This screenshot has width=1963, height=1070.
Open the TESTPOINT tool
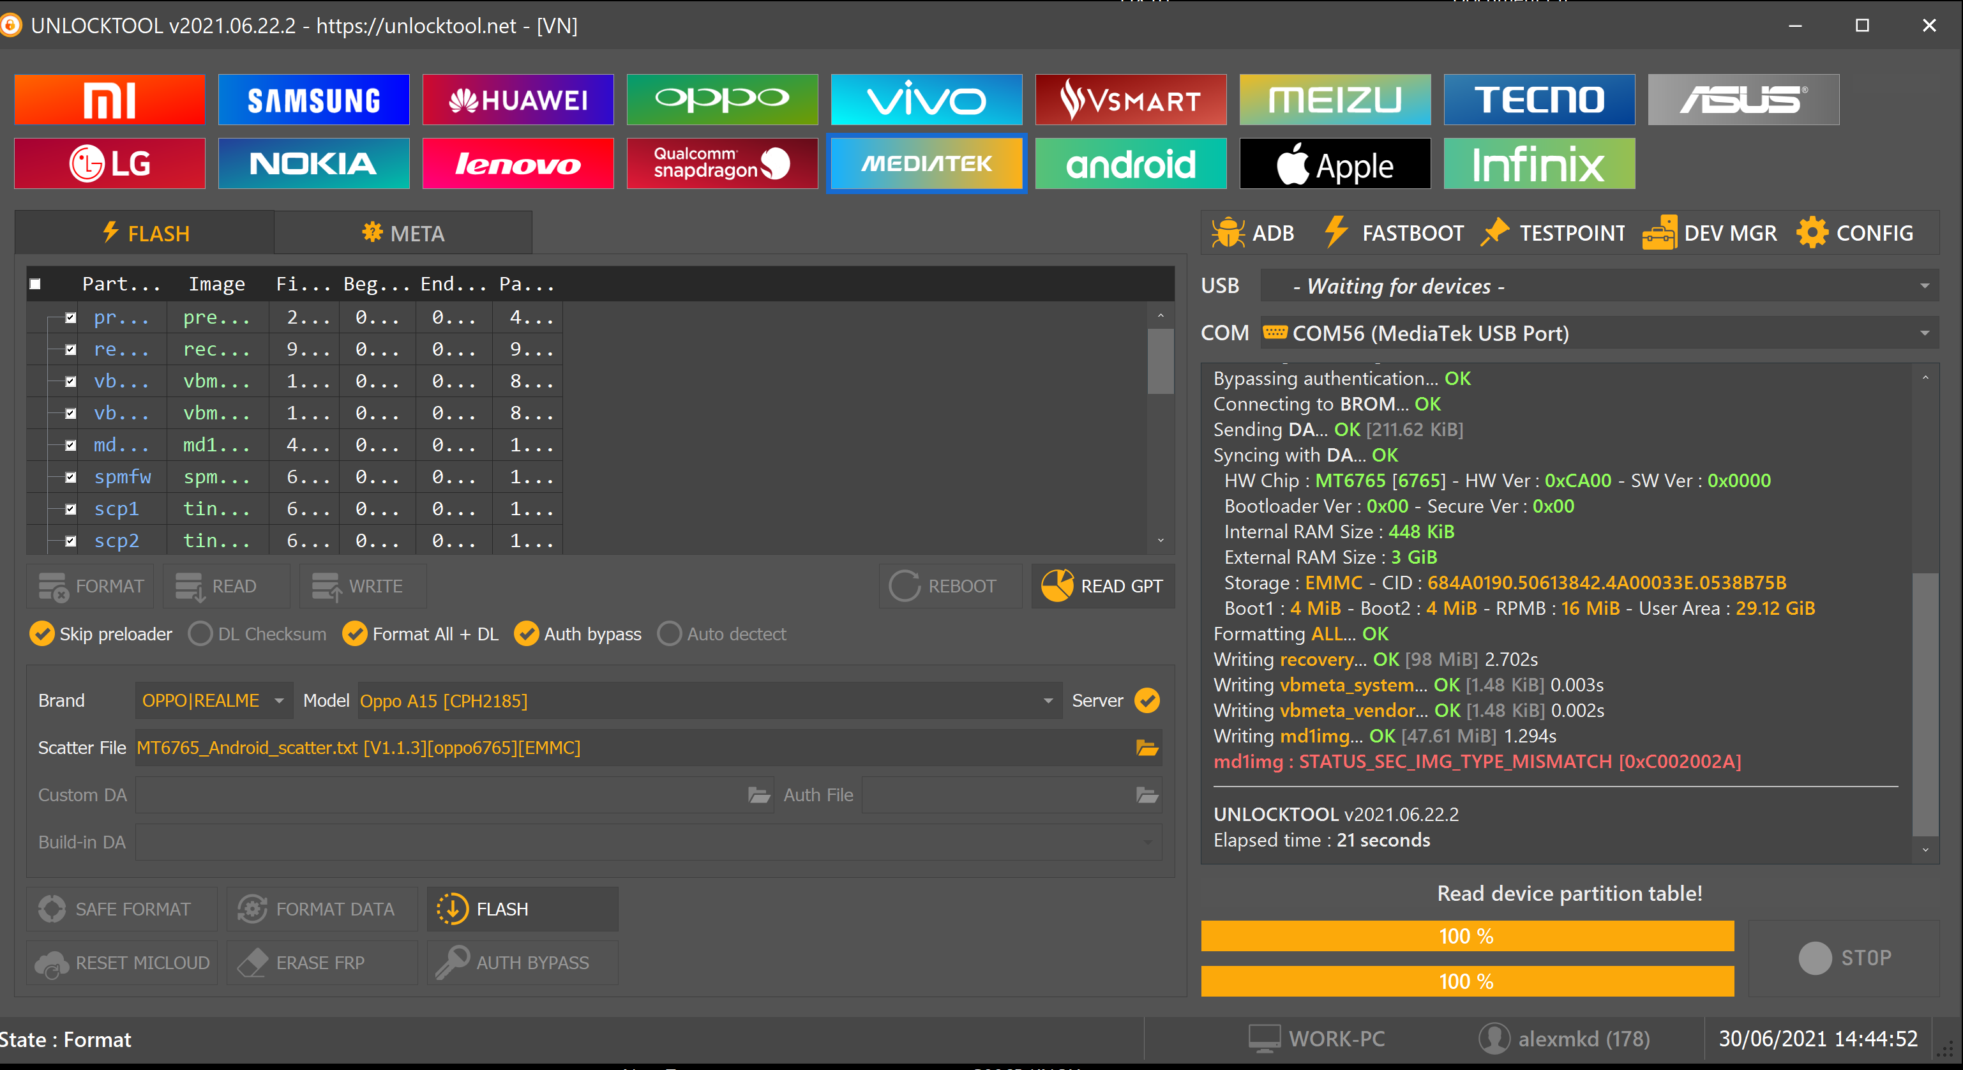[x=1553, y=232]
